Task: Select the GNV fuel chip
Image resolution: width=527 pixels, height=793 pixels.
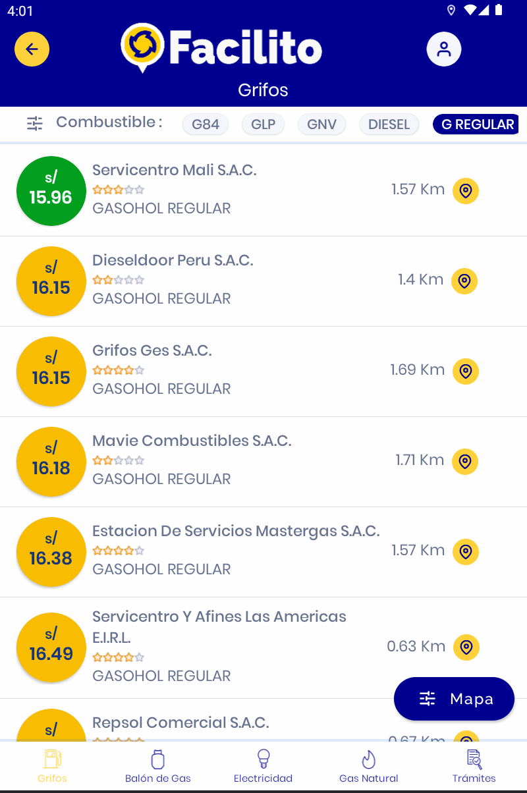Action: [322, 124]
